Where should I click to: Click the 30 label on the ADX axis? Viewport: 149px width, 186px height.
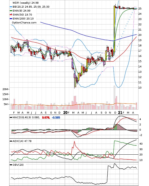point(141,149)
